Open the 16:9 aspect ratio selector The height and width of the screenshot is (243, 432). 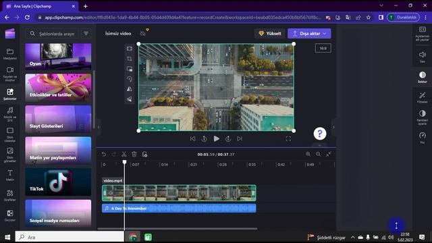coord(323,48)
